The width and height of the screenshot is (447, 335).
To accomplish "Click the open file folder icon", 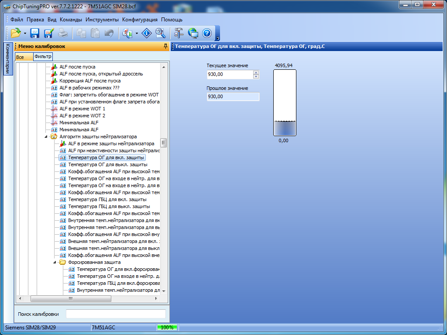I will [16, 33].
